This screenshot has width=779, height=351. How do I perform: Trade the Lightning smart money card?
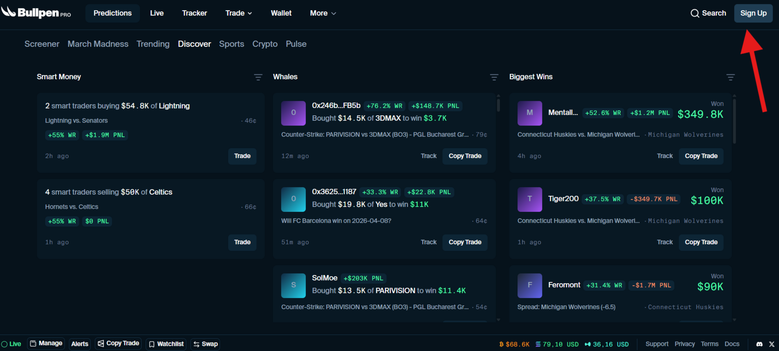point(242,156)
